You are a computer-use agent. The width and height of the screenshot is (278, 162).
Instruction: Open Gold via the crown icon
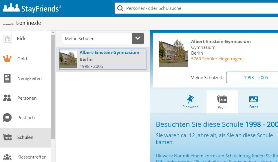click(x=7, y=59)
